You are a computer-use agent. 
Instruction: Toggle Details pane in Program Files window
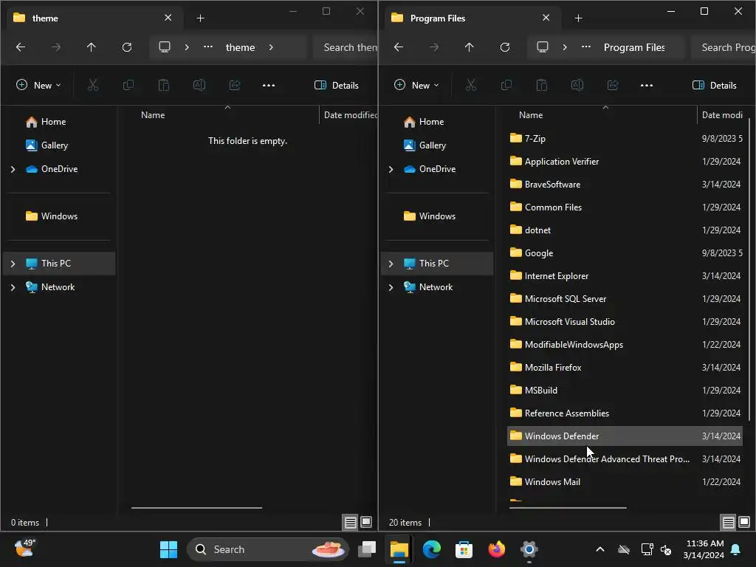pyautogui.click(x=715, y=86)
